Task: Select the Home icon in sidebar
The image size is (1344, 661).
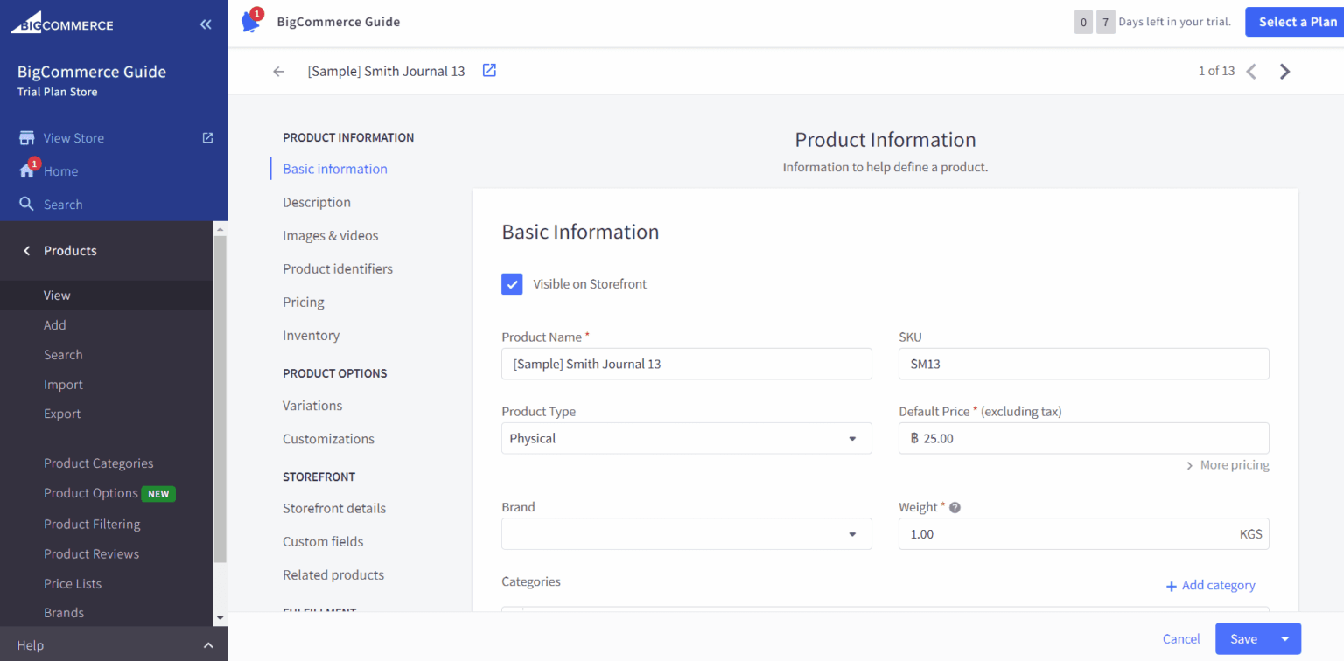Action: tap(26, 170)
